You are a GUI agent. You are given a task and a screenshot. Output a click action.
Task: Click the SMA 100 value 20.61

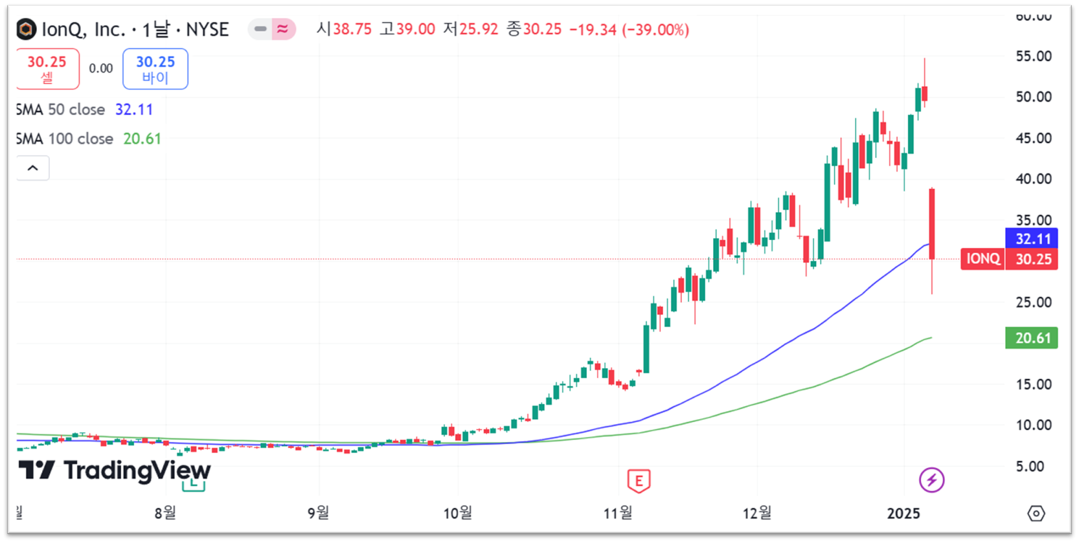pos(142,139)
